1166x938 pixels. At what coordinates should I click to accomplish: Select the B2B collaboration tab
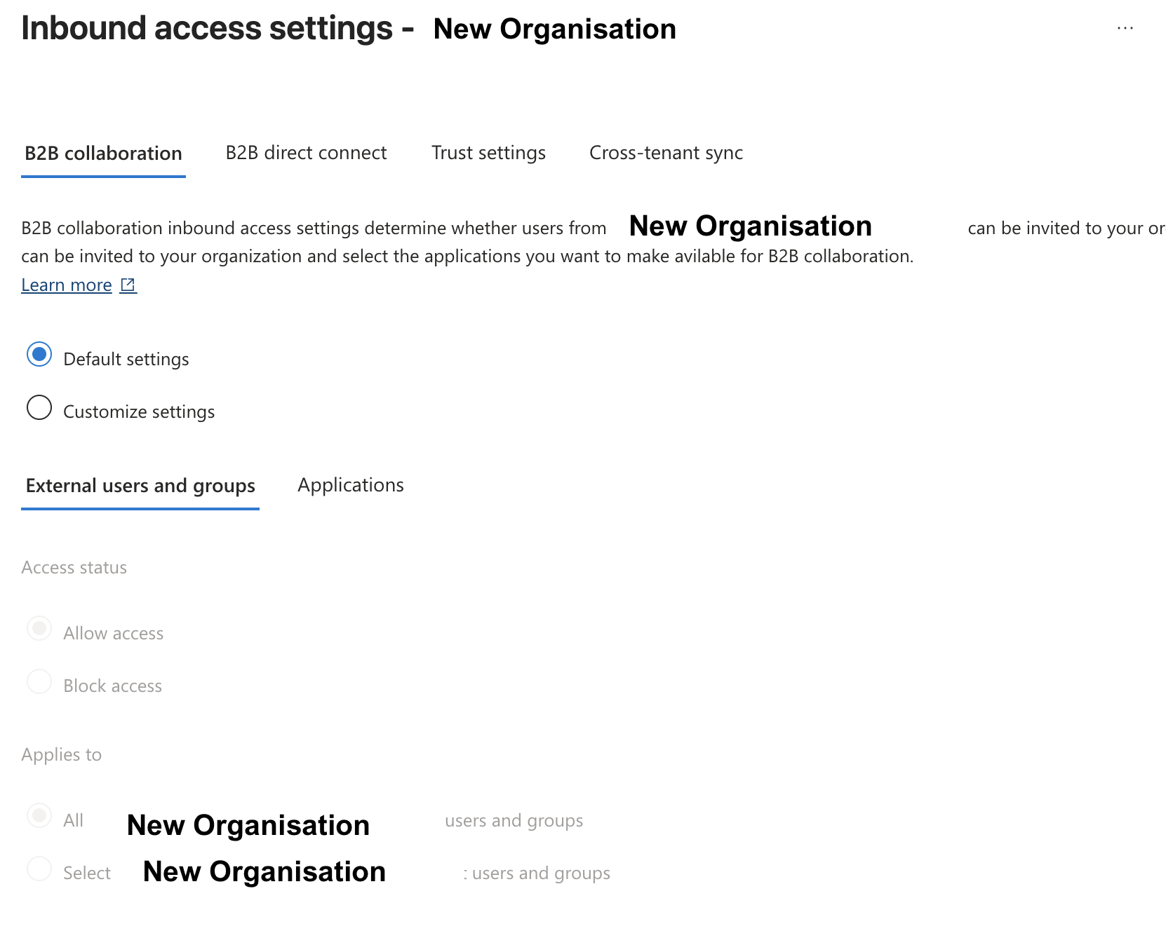tap(103, 154)
